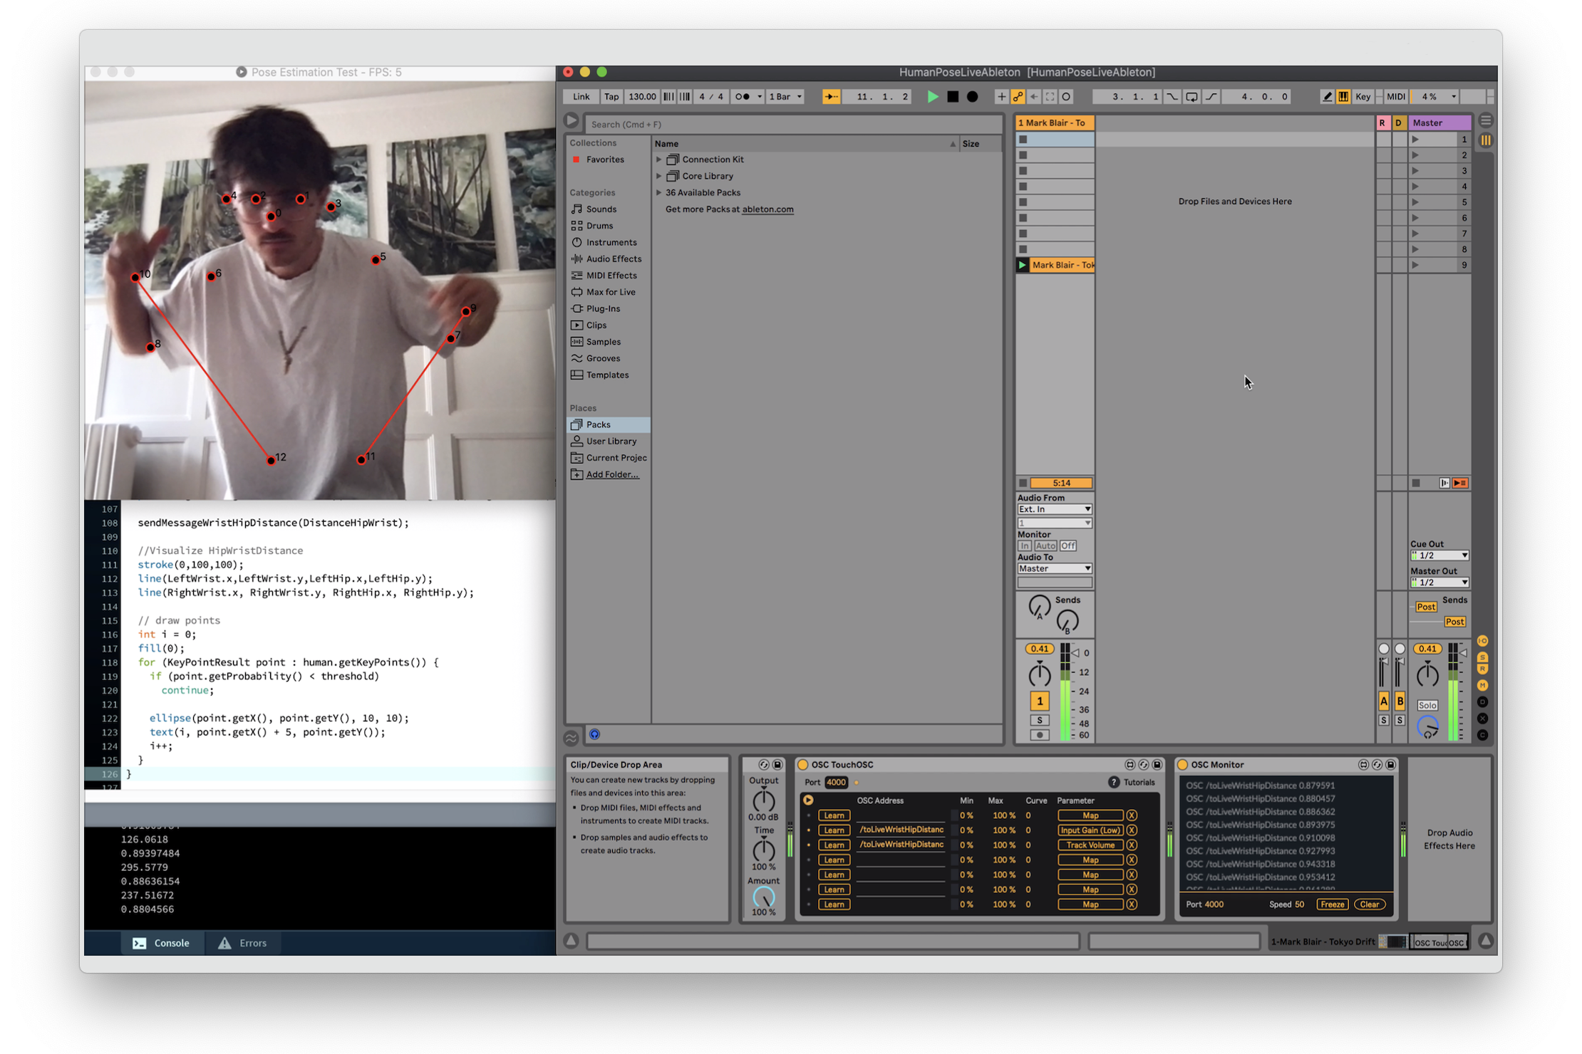
Task: Open the Master Out dropdown
Action: pos(1439,583)
